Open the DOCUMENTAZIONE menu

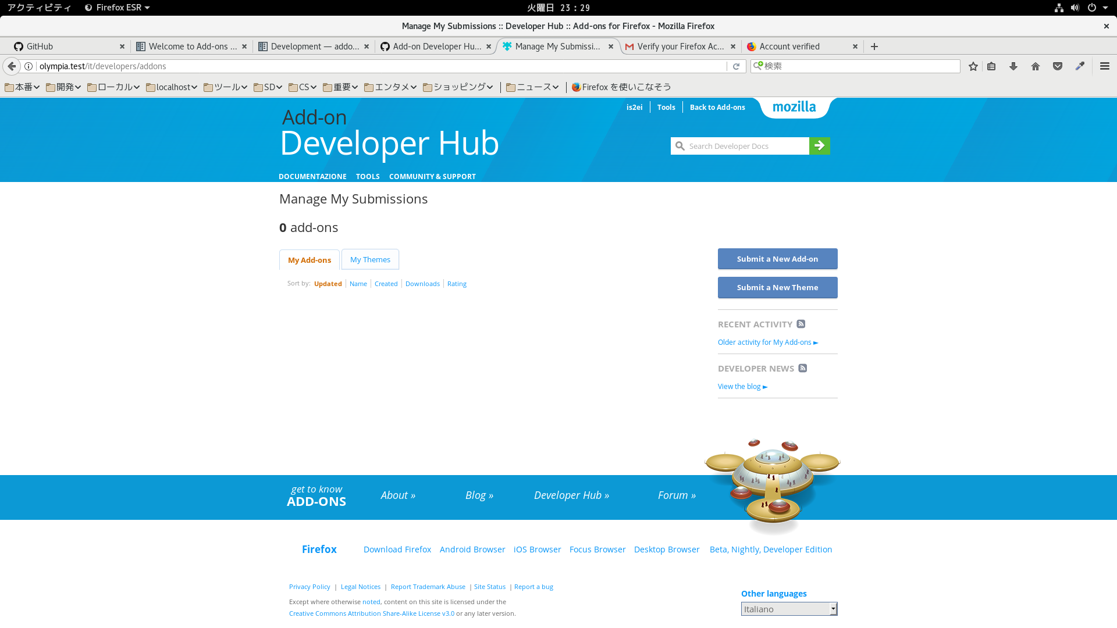click(x=312, y=177)
